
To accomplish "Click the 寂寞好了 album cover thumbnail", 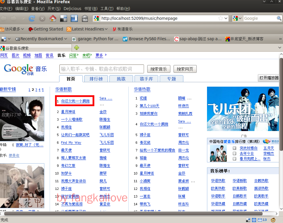I will (x=22, y=119).
